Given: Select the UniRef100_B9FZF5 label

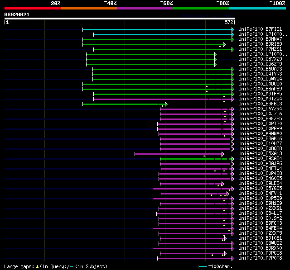Looking at the screenshot, I should pyautogui.click(x=260, y=119).
